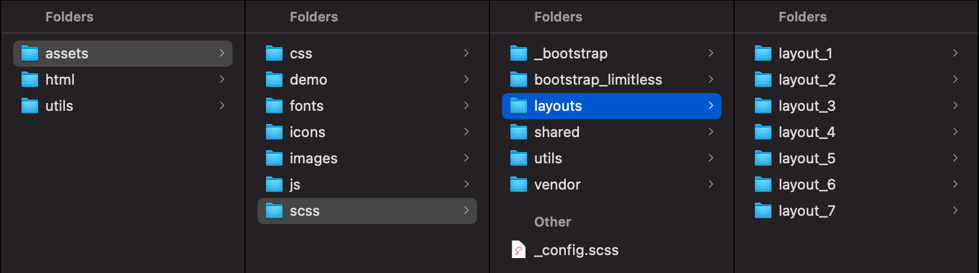Screen dimensions: 979x273
Task: Click the _config.scss file icon
Action: [519, 250]
